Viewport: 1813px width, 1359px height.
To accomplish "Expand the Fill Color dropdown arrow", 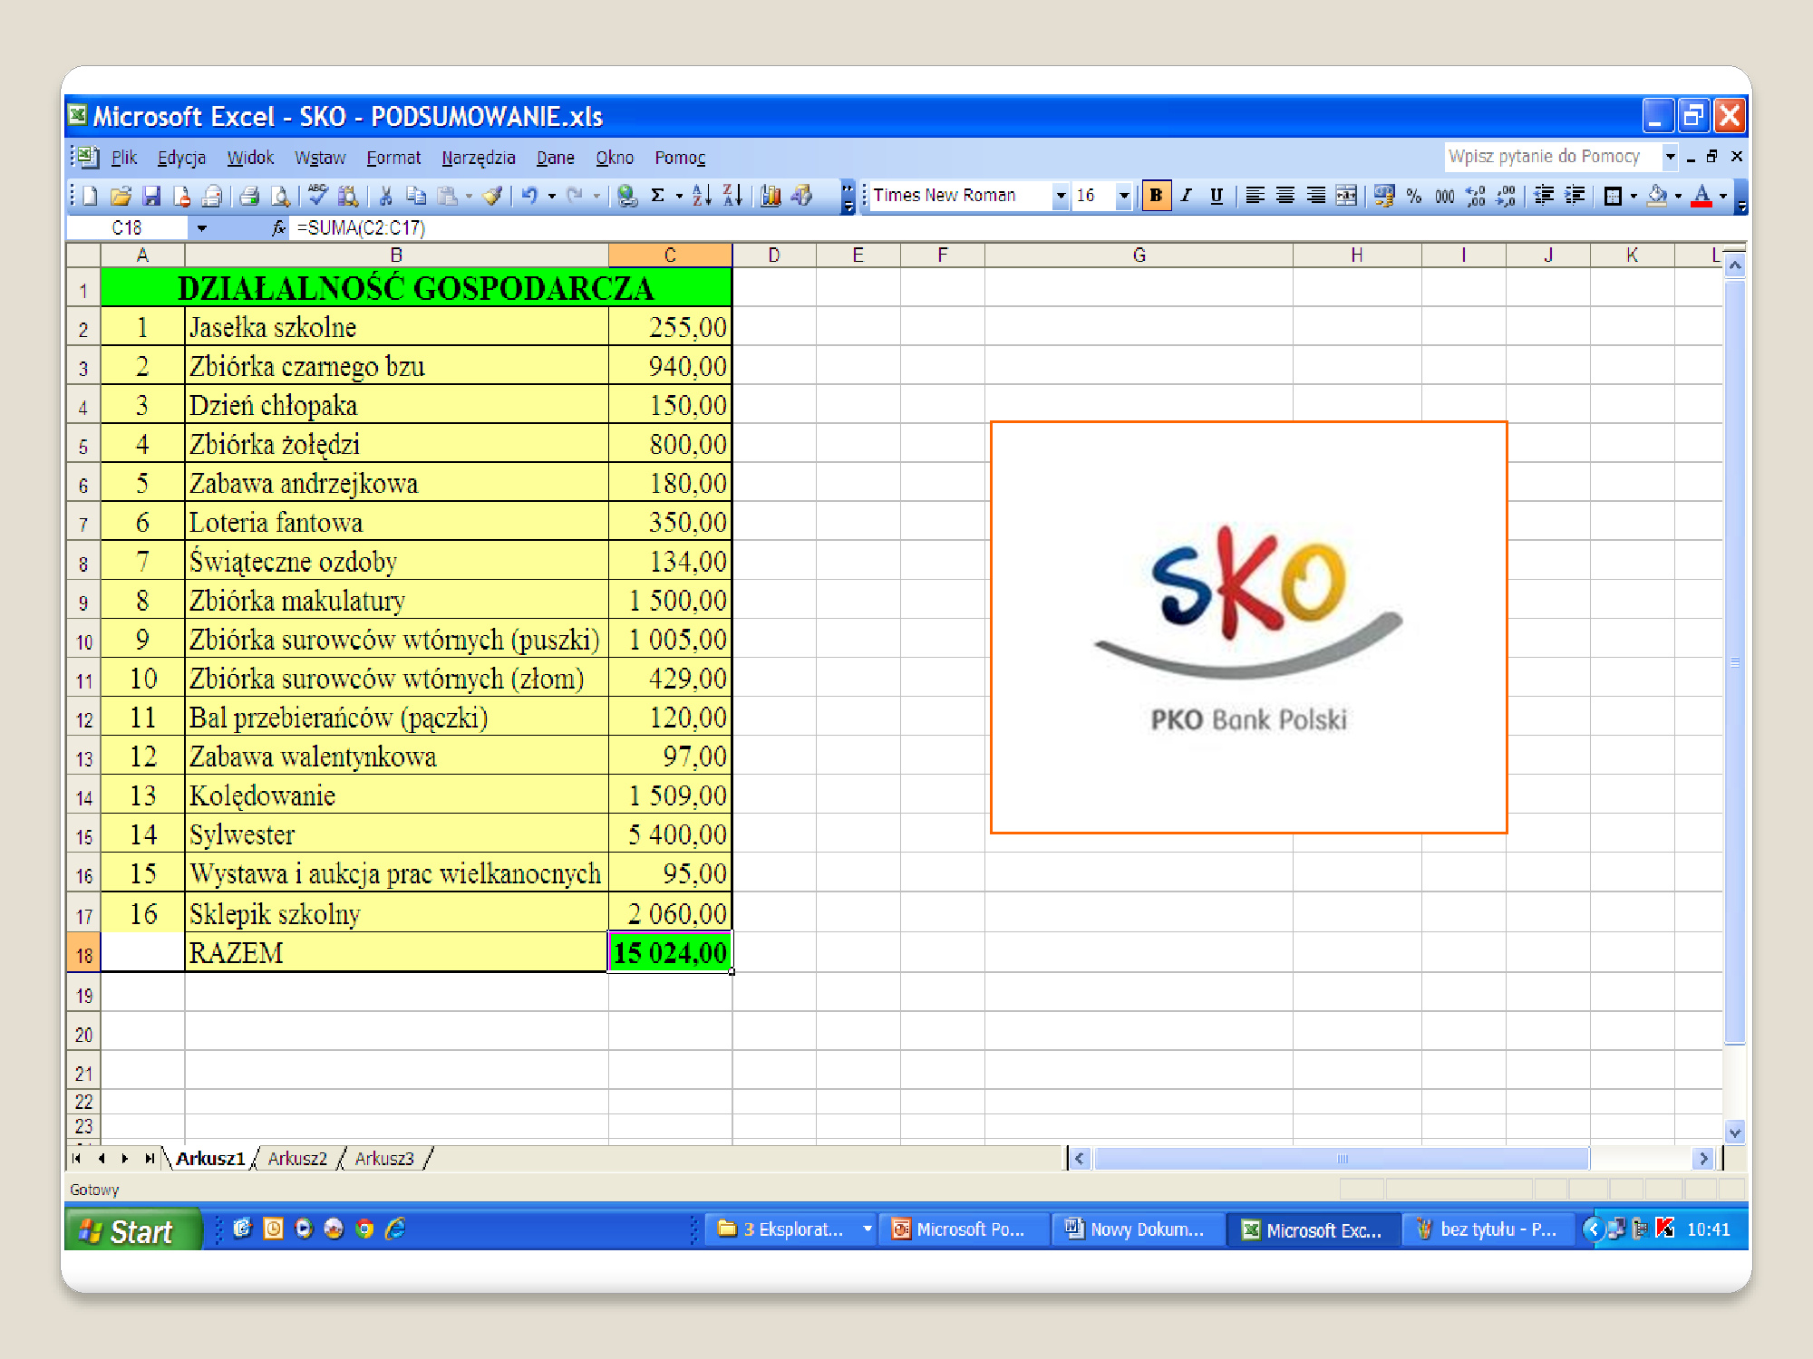I will (x=1678, y=196).
